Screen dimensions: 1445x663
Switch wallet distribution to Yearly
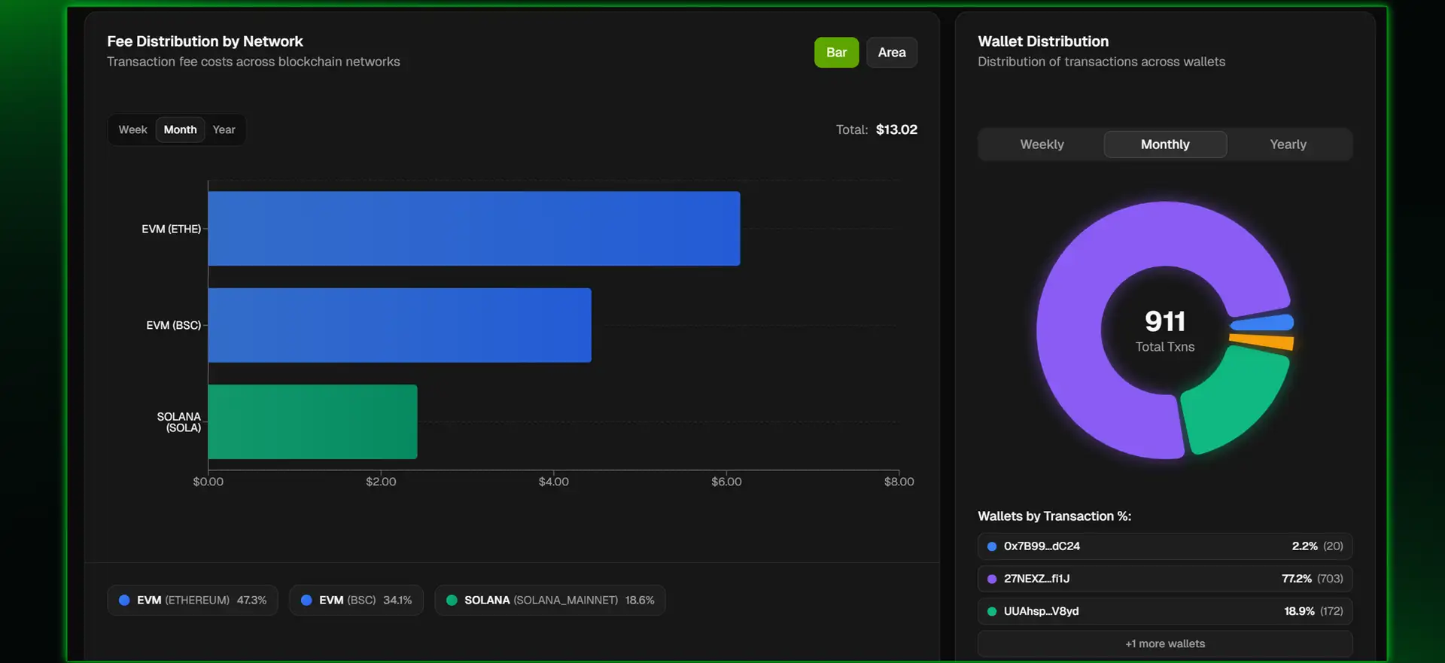pos(1288,144)
